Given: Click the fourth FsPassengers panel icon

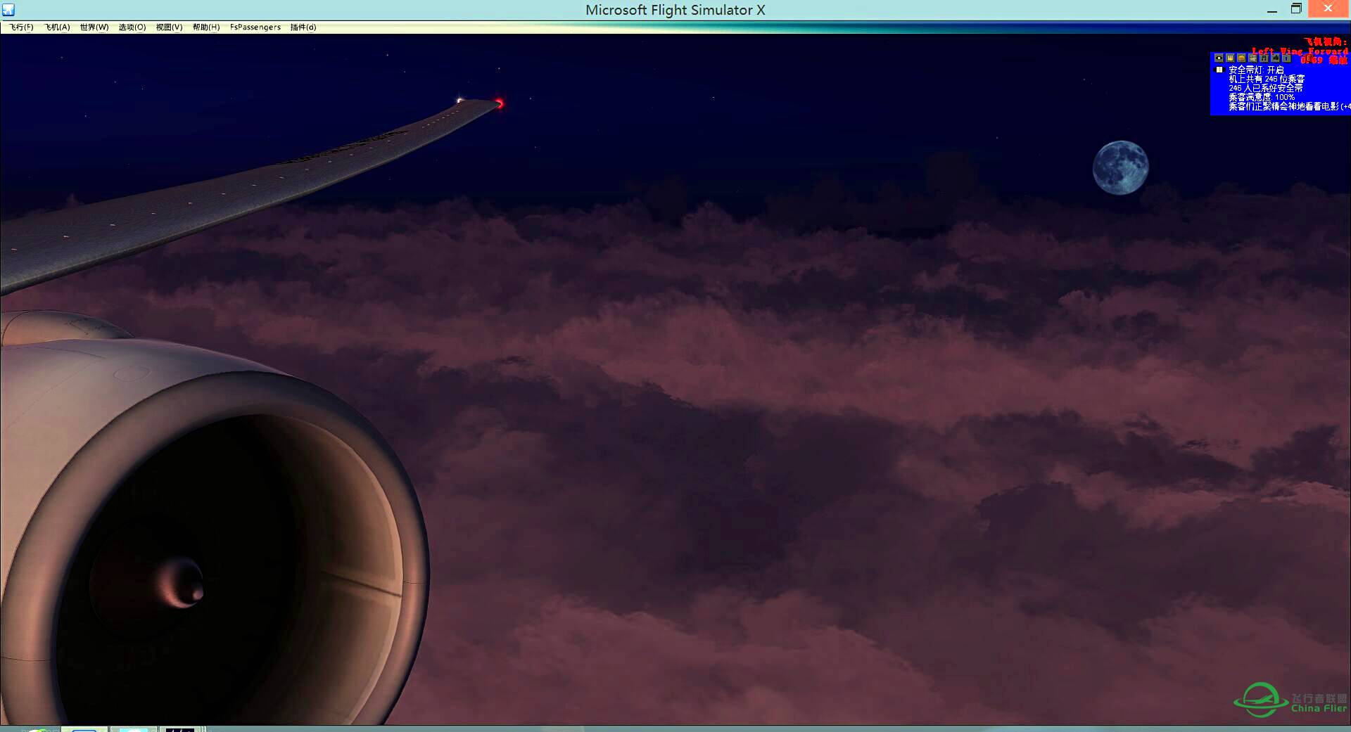Looking at the screenshot, I should (x=1252, y=58).
